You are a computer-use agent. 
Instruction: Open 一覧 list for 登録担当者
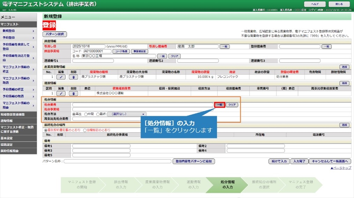point(327,46)
